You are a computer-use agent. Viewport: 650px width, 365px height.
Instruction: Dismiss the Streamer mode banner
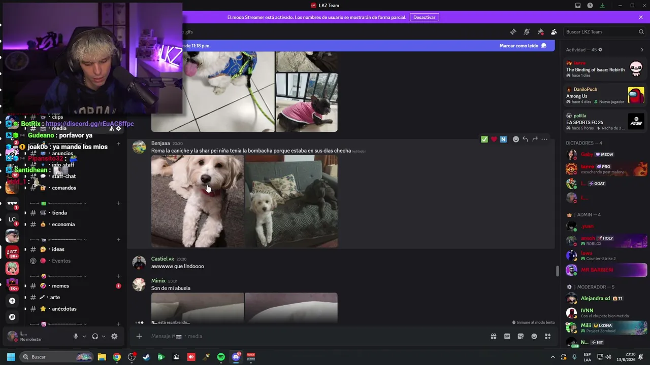coord(641,17)
